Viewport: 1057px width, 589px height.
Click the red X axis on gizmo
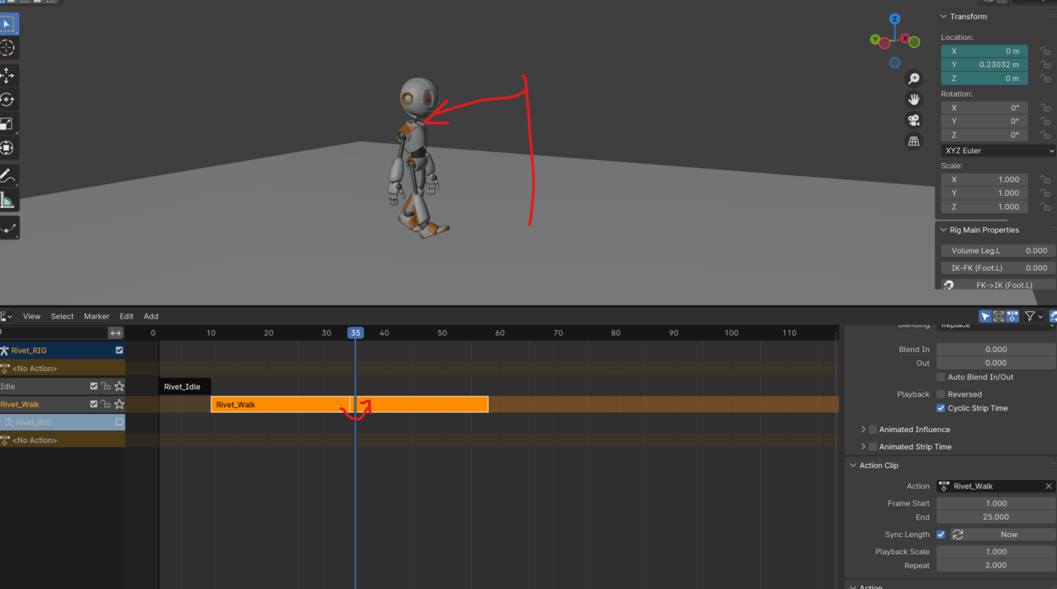pyautogui.click(x=905, y=39)
